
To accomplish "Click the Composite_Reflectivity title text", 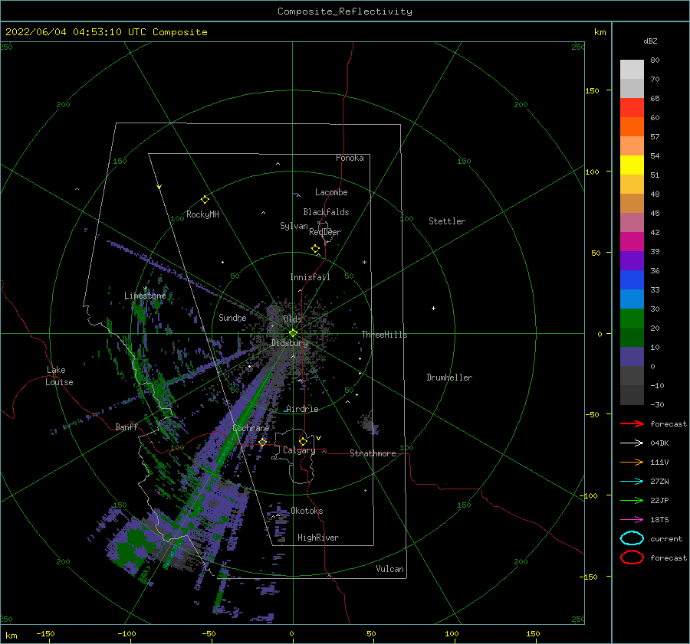I will 344,11.
